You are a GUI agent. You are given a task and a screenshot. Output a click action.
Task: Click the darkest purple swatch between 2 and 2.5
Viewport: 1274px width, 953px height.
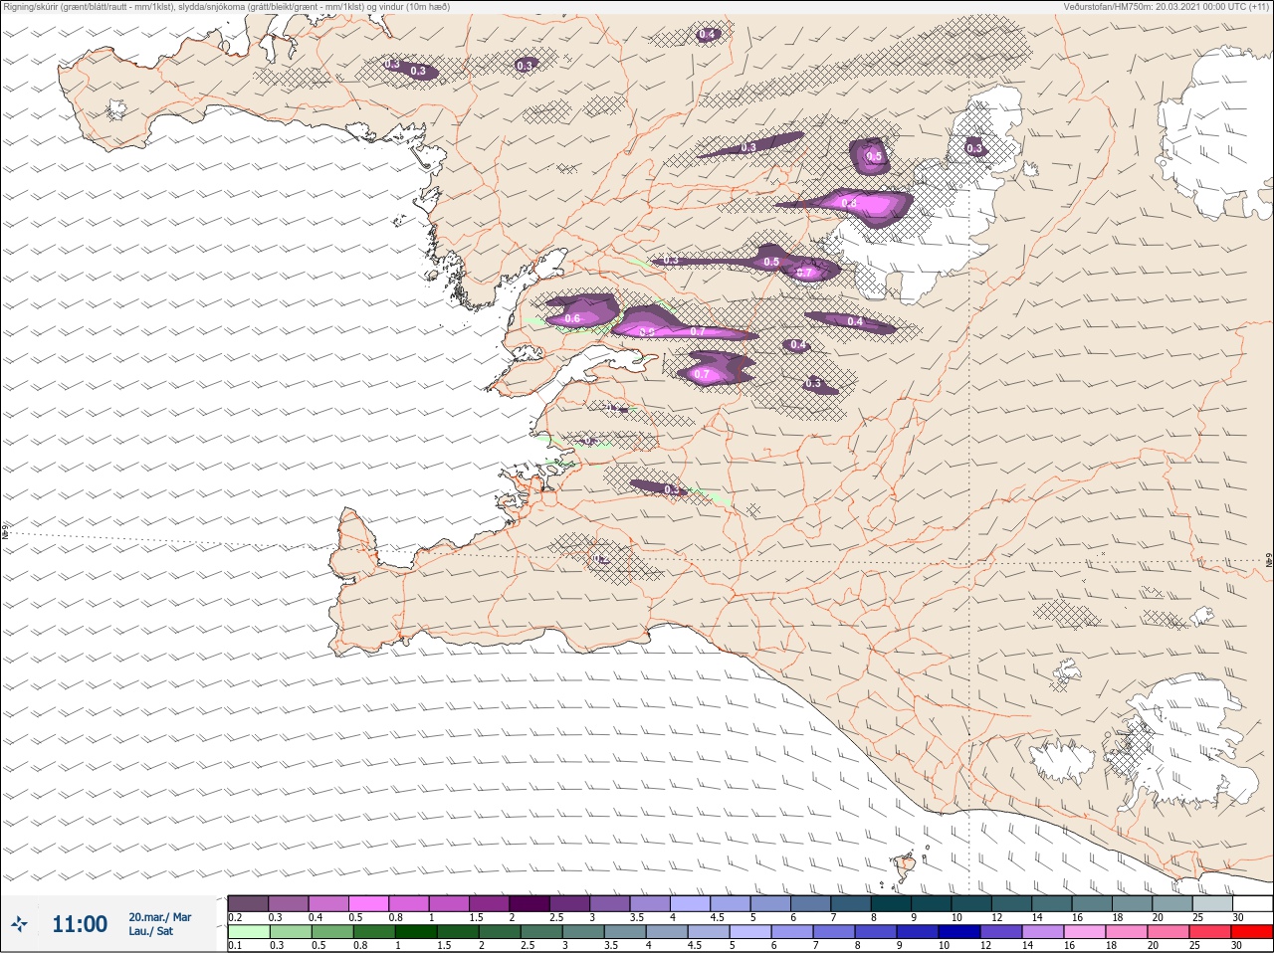[x=531, y=903]
